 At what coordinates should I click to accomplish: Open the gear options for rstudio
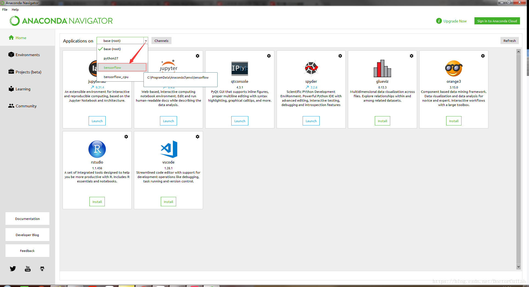tap(126, 137)
